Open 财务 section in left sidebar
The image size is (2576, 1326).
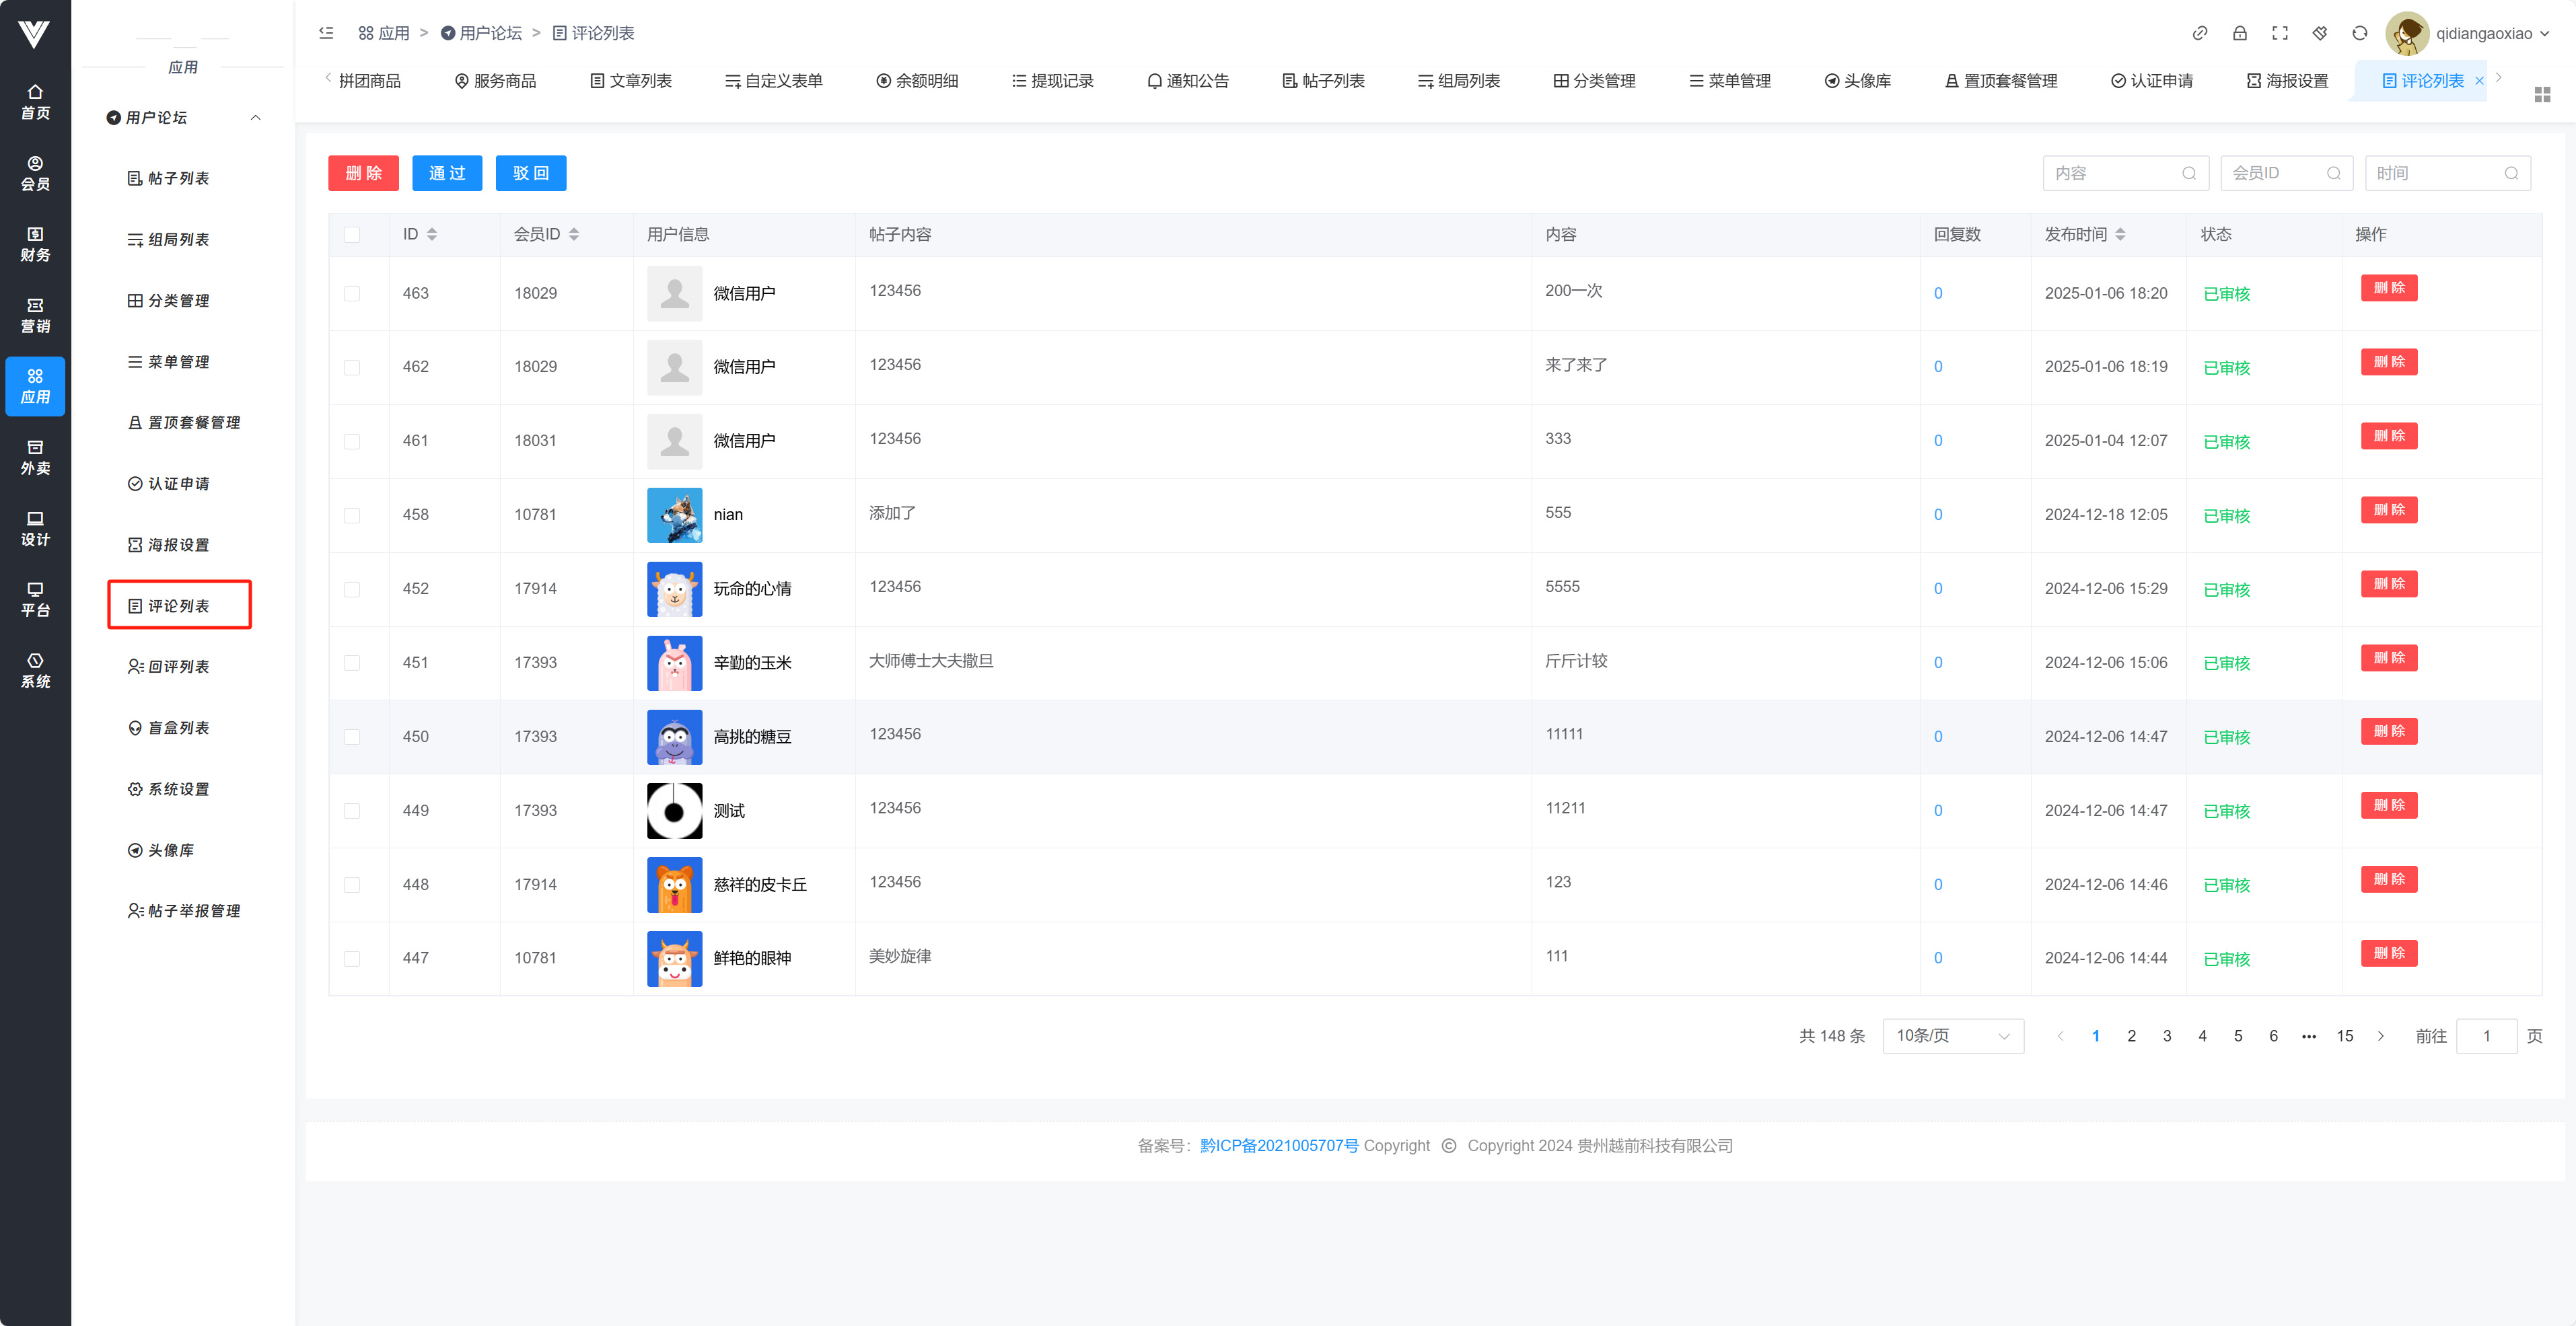coord(35,244)
